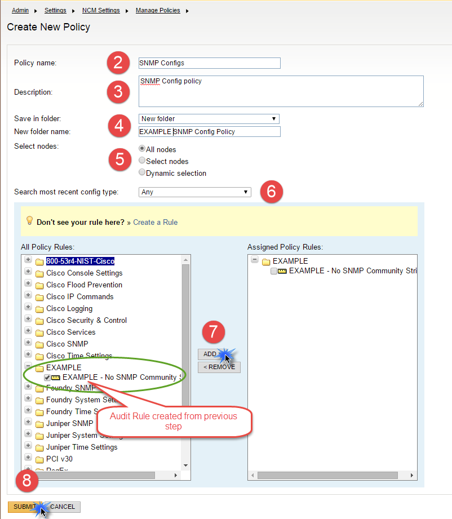Click the PCI v30 folder icon
Image resolution: width=452 pixels, height=519 pixels.
pos(39,460)
